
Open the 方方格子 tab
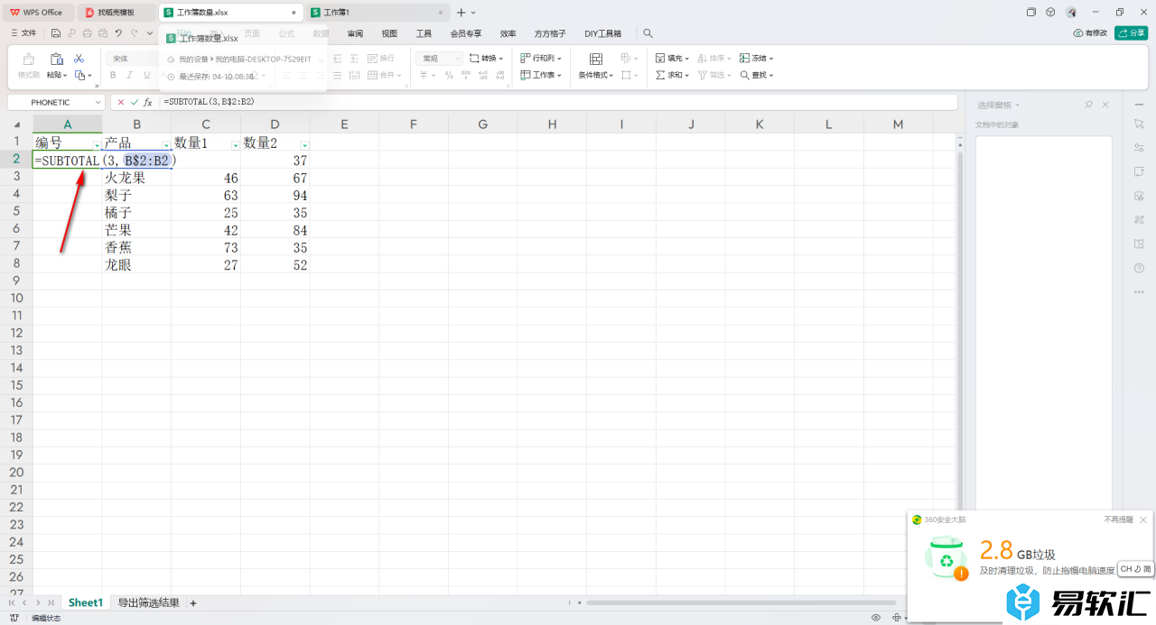click(x=550, y=33)
